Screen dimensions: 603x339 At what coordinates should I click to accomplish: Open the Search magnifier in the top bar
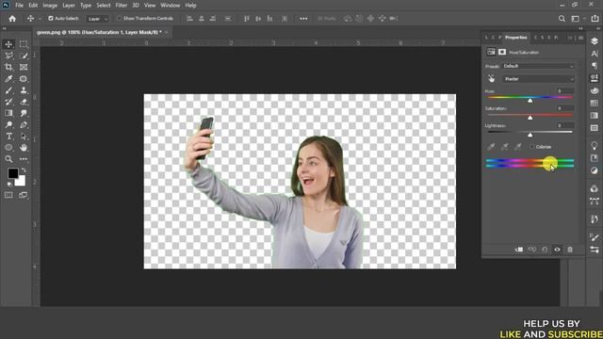pos(562,19)
